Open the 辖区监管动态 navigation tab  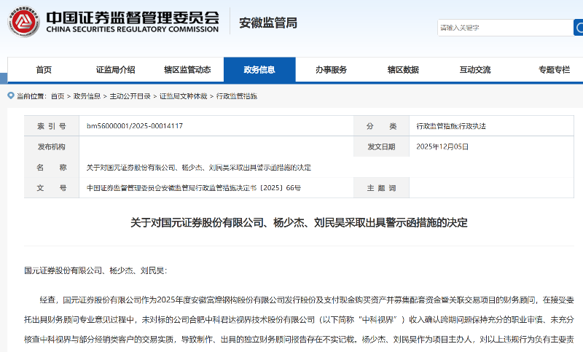pyautogui.click(x=187, y=69)
